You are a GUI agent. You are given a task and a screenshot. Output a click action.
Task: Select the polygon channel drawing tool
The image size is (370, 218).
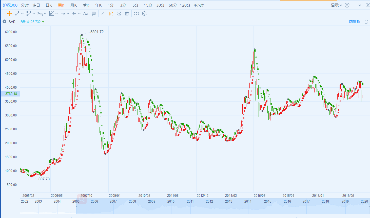point(29,14)
